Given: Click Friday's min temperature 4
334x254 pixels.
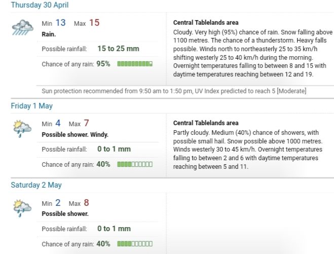Looking at the screenshot, I should pos(58,123).
